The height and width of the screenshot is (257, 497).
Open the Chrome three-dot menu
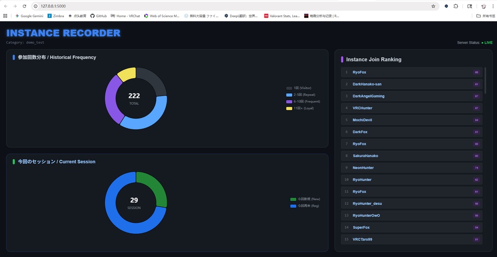[492, 6]
